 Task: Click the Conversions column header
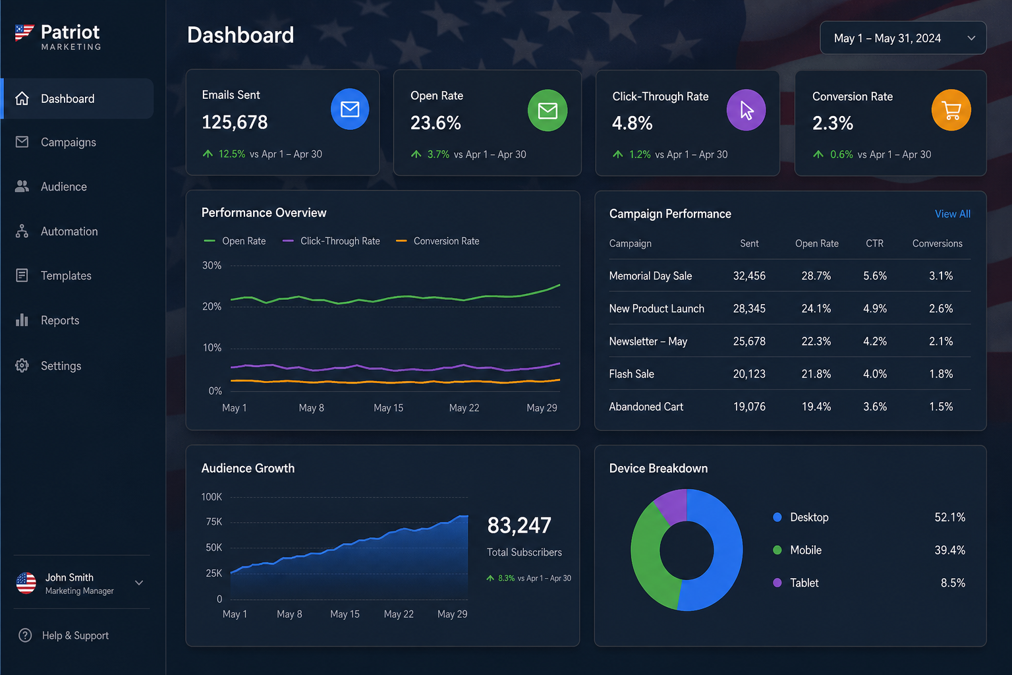pos(937,243)
